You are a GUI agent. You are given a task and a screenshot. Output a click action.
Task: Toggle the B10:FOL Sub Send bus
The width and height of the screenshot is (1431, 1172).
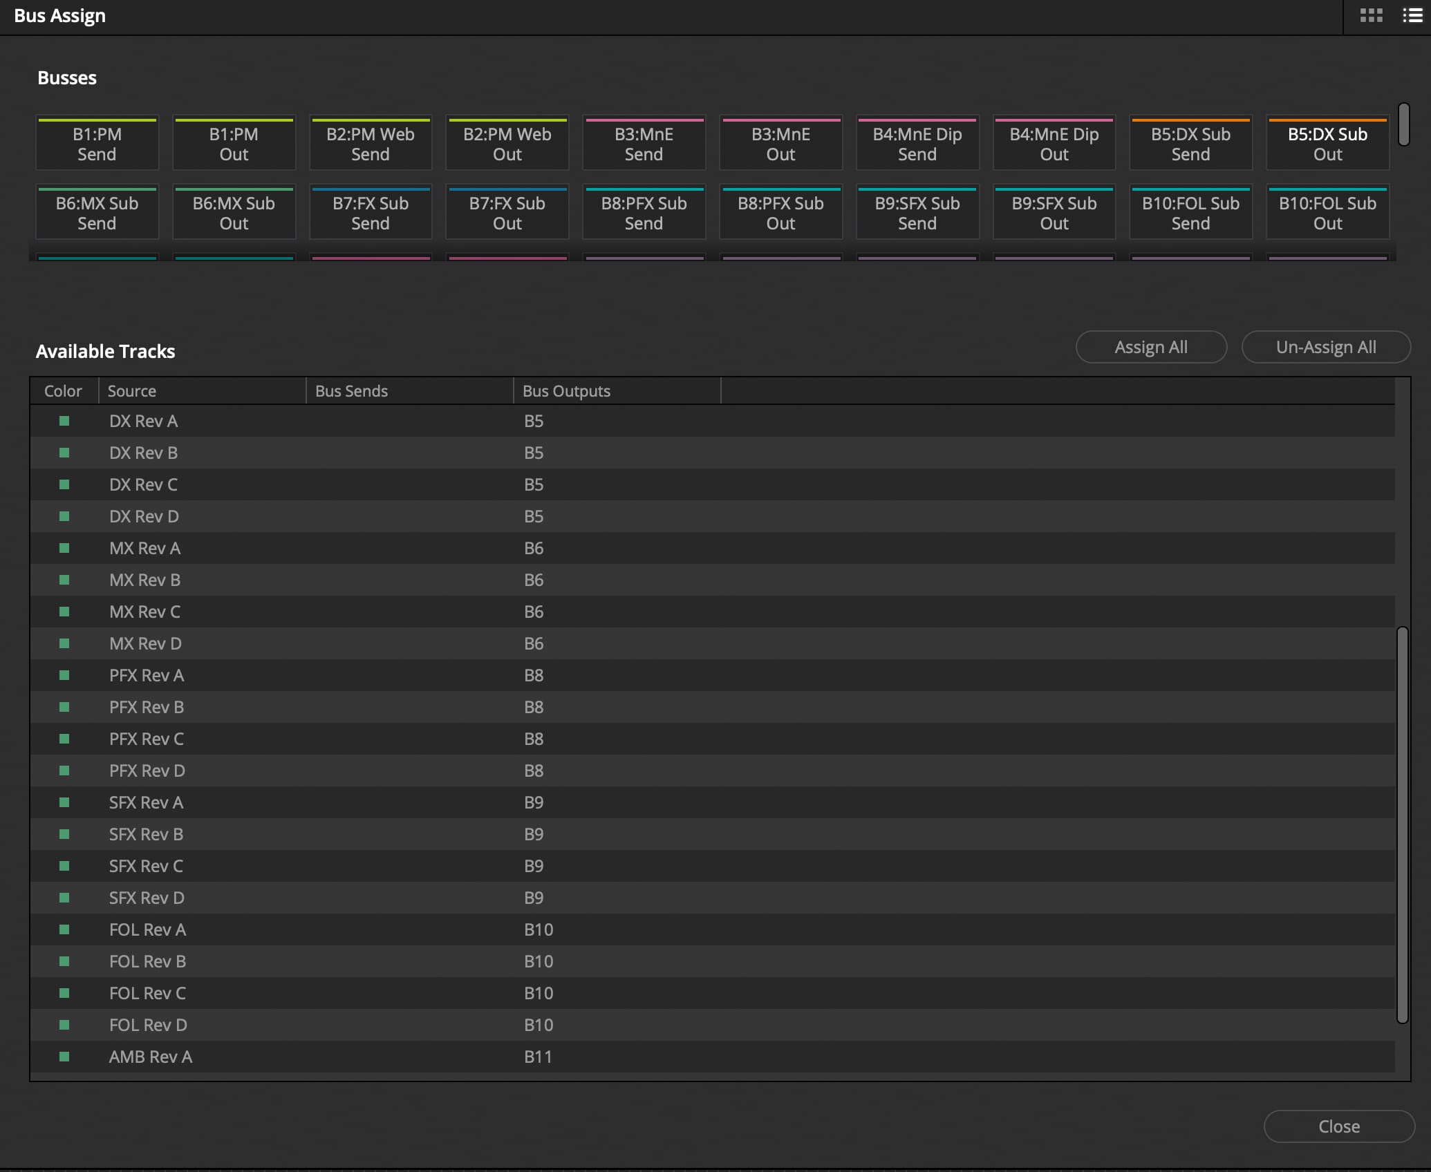[1190, 213]
